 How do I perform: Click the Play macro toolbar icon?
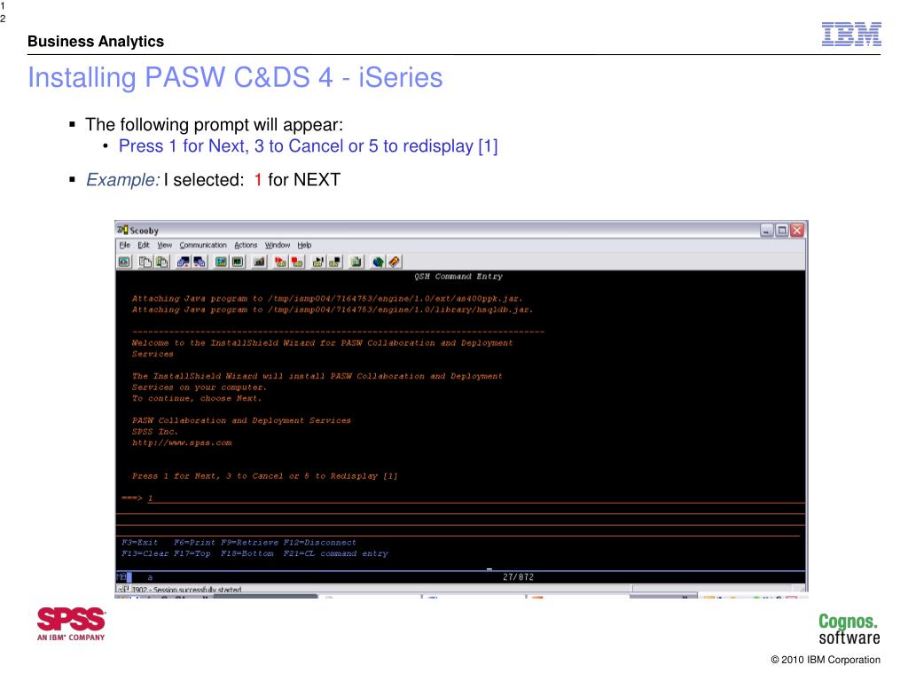[318, 262]
